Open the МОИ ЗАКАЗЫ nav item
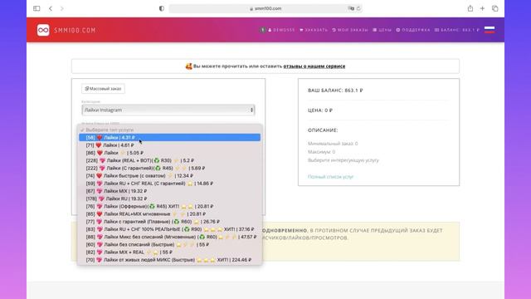 point(350,30)
